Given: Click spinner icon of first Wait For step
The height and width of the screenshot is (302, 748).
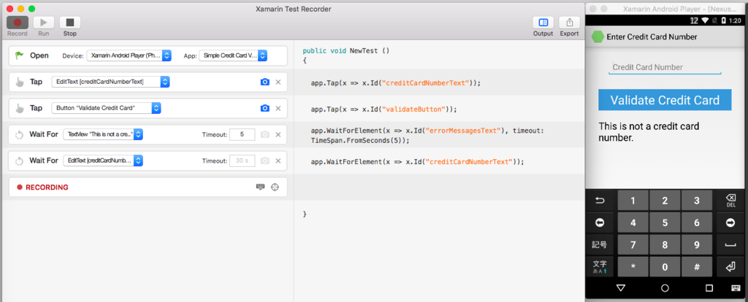Looking at the screenshot, I should coord(19,135).
